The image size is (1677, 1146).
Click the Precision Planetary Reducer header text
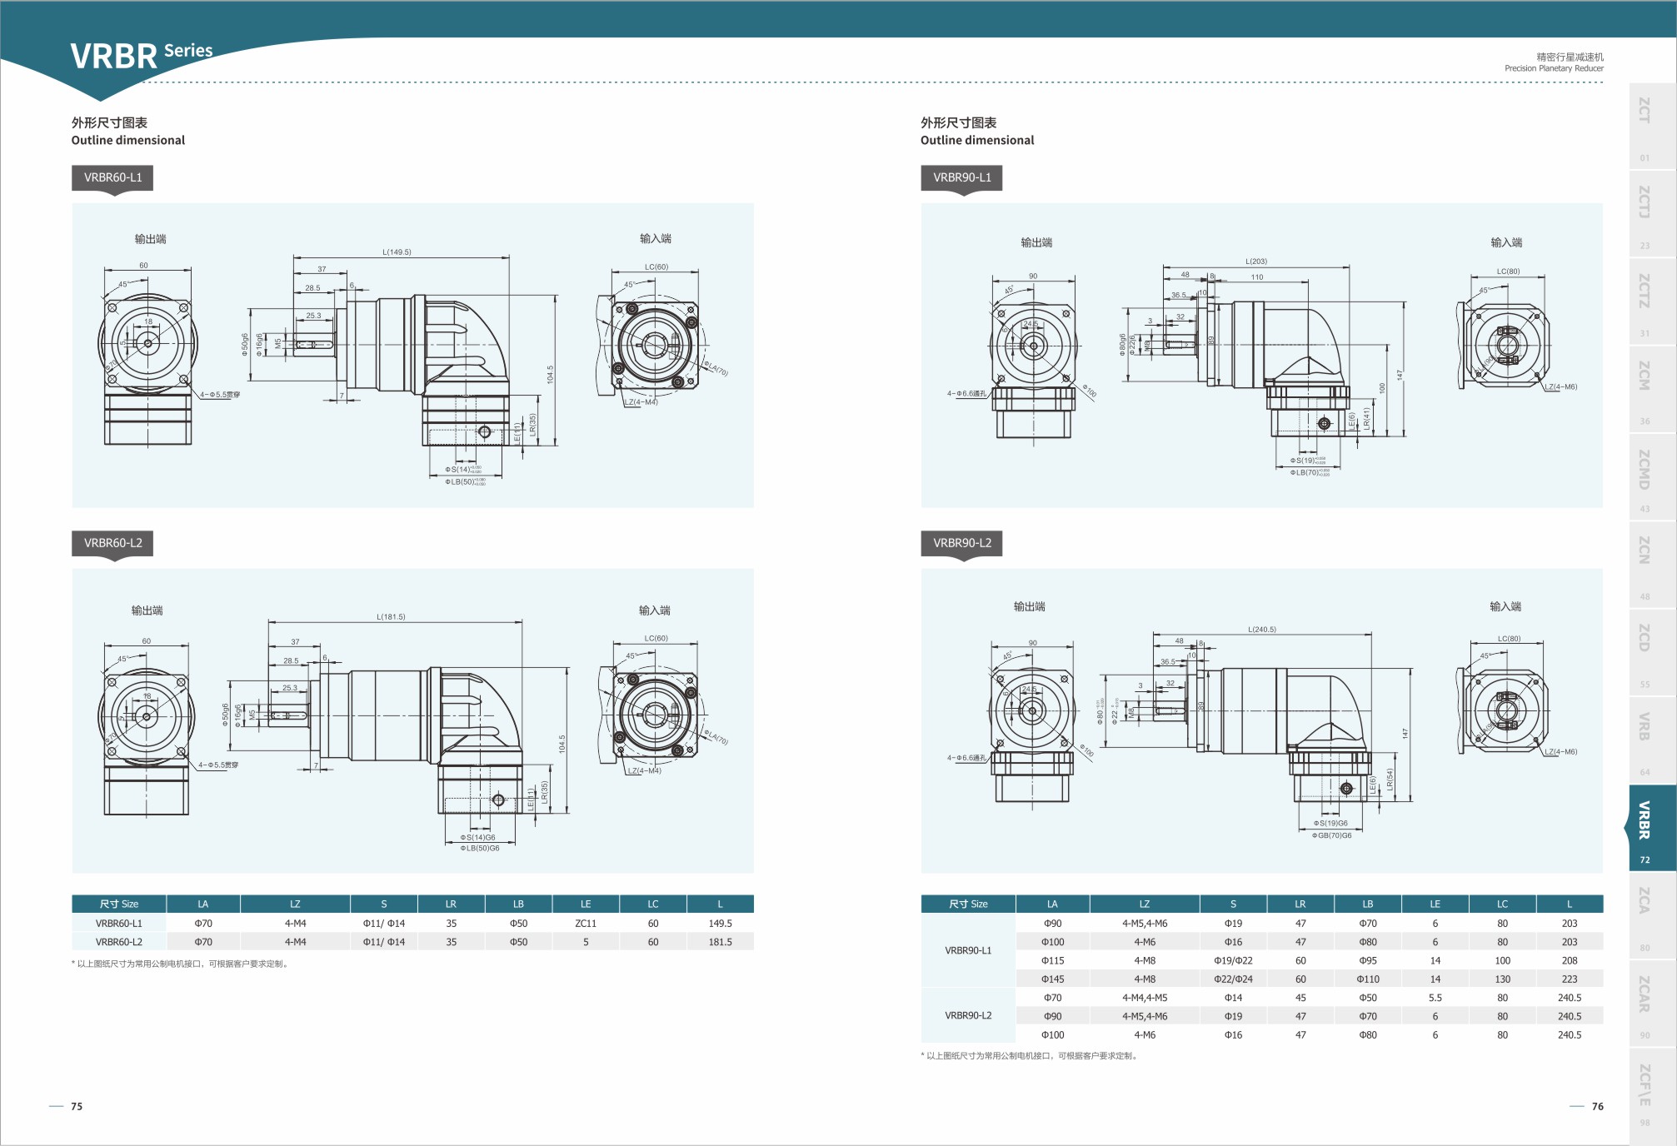[1554, 68]
